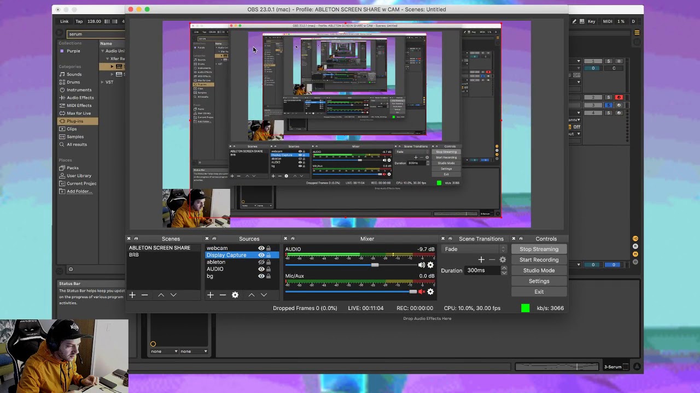Remove the selected scene using the minus icon
This screenshot has width=700, height=393.
point(144,295)
